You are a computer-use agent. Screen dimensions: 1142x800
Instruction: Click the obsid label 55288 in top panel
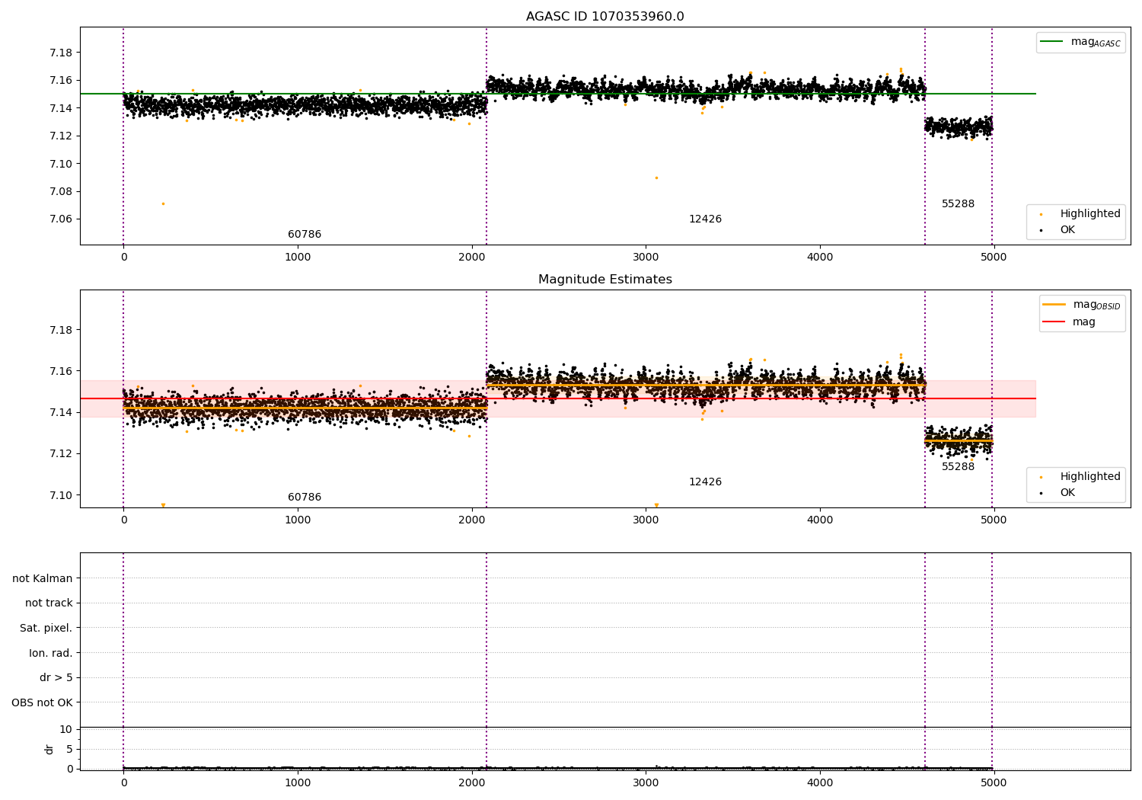(958, 204)
